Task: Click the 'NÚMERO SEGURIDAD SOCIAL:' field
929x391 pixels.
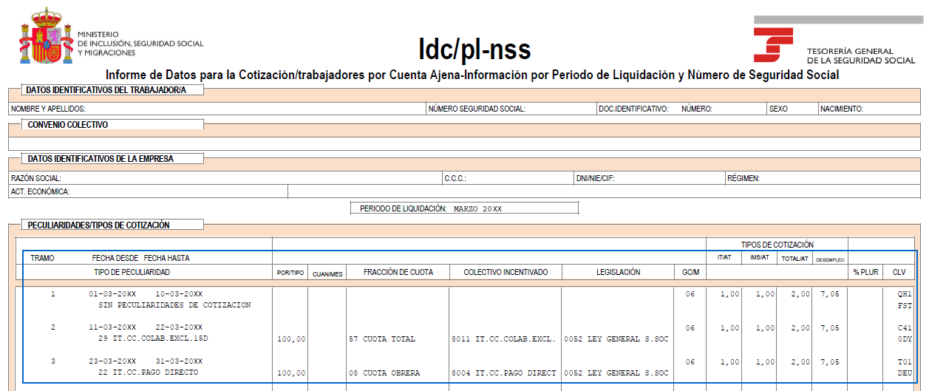Action: click(511, 109)
